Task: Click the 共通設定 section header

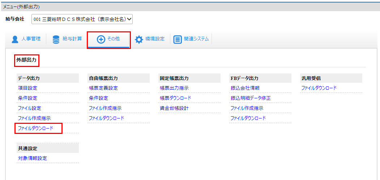Action: (48, 148)
